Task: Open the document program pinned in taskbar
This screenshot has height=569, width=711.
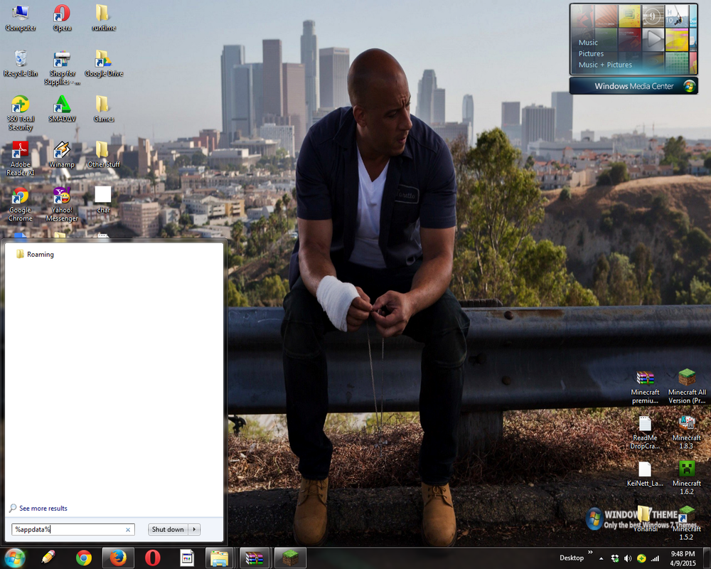Action: tap(187, 558)
